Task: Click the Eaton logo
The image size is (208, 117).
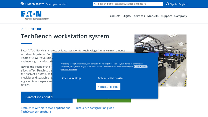Action: 35,15
